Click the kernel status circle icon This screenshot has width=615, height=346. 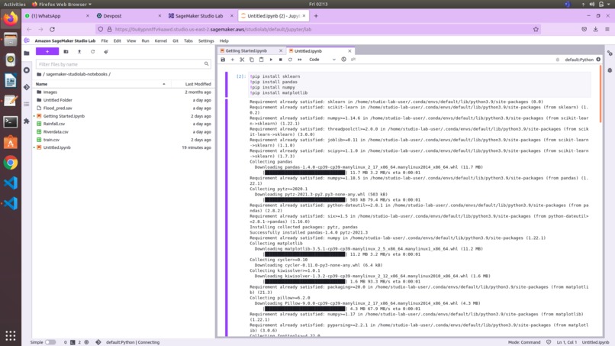coord(598,60)
